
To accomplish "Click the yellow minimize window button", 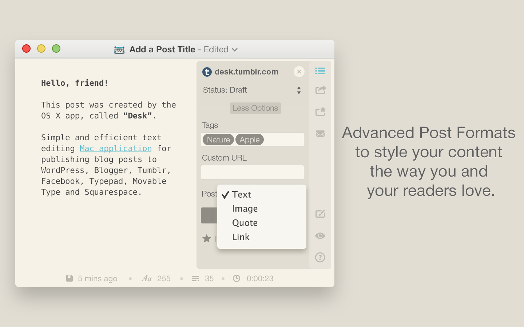I will point(41,49).
